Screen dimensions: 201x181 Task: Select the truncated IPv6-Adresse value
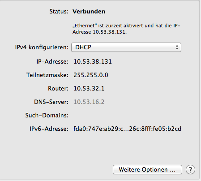point(127,129)
